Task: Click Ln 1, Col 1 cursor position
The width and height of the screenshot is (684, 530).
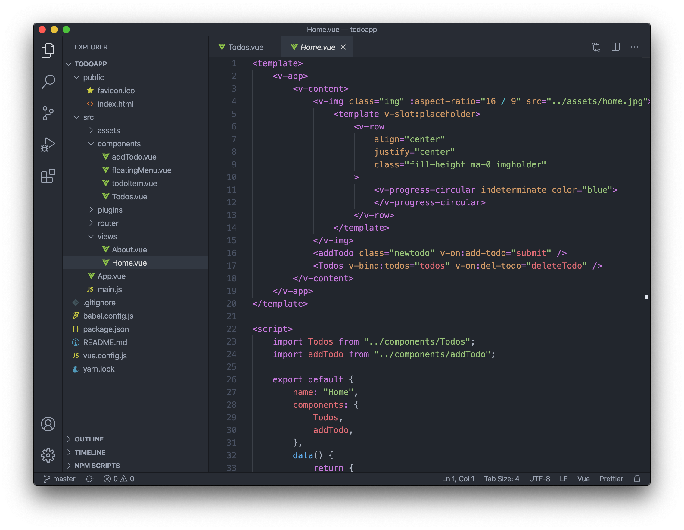Action: [x=458, y=479]
